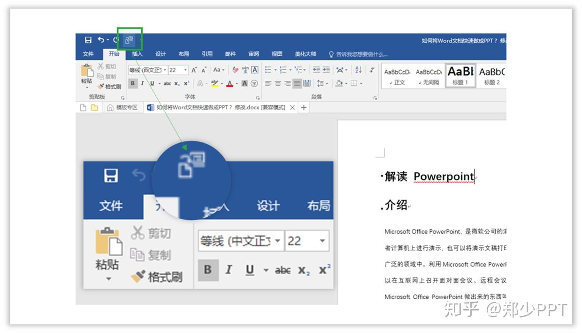The width and height of the screenshot is (582, 333).
Task: Toggle subscript x₂ in the enlarged inset
Action: coord(304,271)
